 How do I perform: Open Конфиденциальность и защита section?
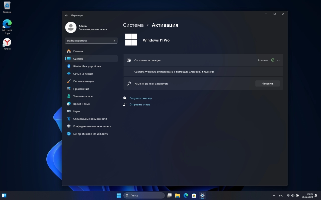[x=91, y=126]
